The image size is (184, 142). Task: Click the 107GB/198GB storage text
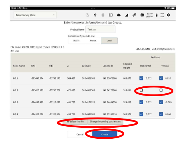(x=150, y=15)
